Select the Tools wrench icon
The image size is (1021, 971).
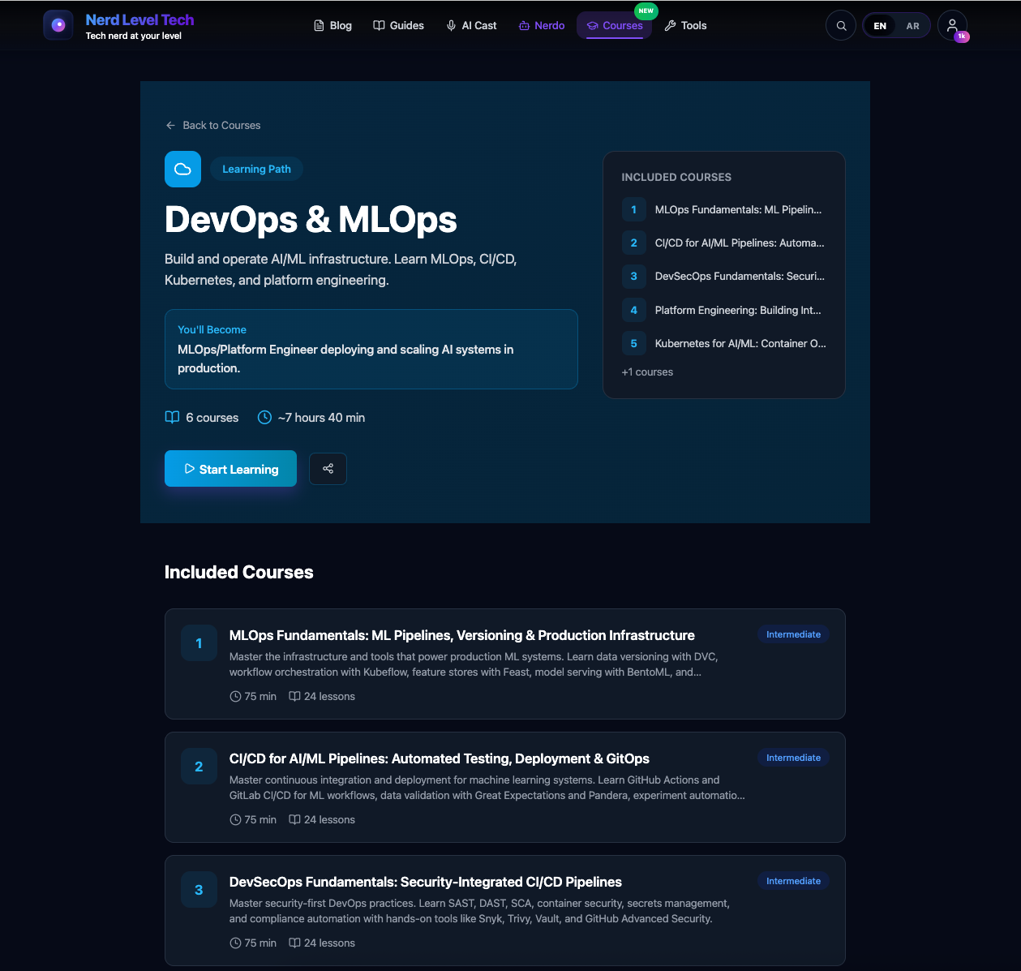pos(669,25)
